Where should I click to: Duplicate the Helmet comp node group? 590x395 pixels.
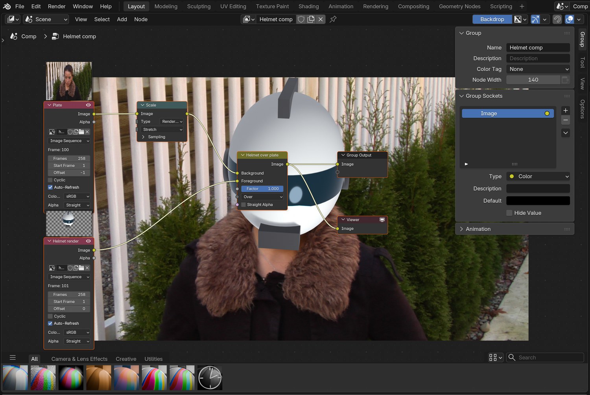(x=311, y=19)
